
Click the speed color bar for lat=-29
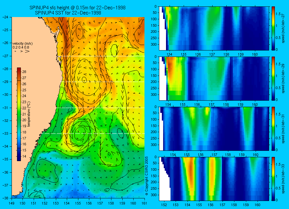pyautogui.click(x=273, y=78)
